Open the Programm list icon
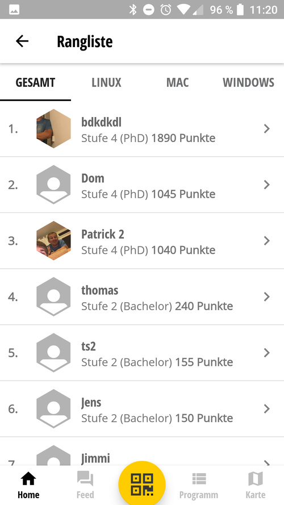 199,479
